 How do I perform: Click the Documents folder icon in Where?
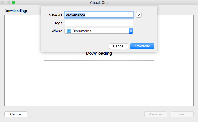69,31
